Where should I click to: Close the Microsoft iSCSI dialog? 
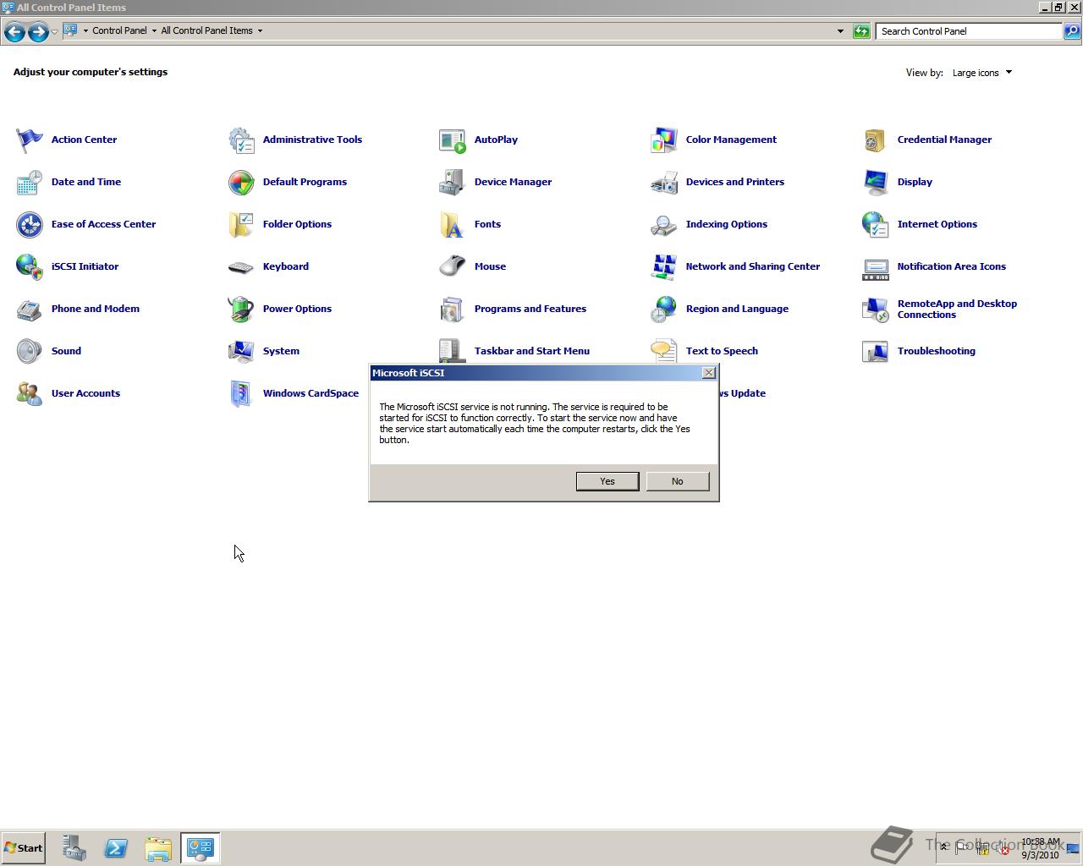coord(709,373)
